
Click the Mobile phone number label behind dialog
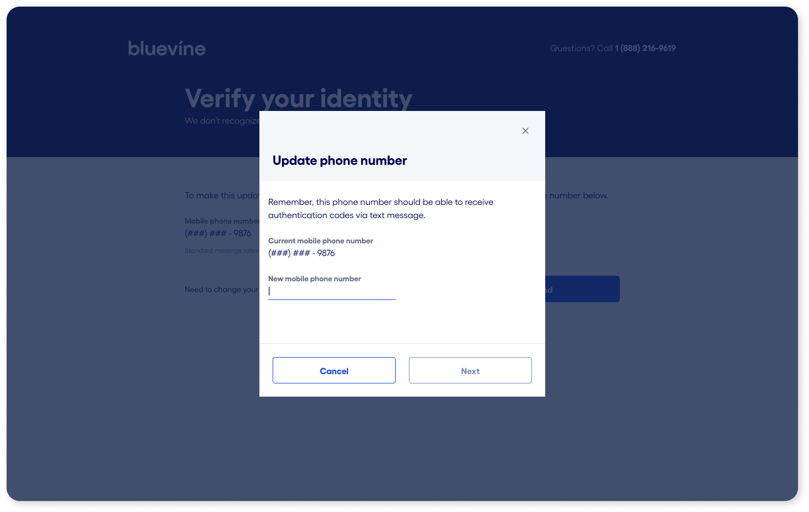click(x=222, y=221)
